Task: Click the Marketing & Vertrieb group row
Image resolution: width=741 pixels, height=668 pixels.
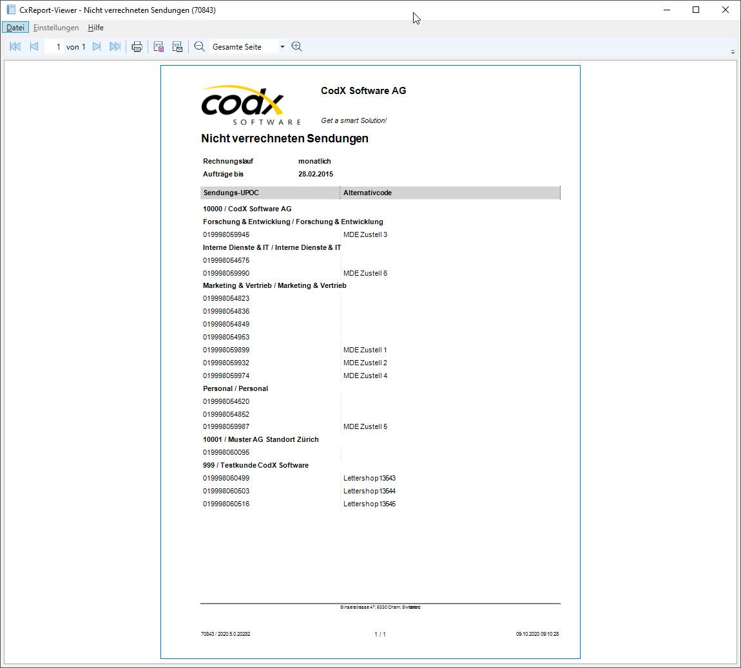Action: [x=274, y=286]
